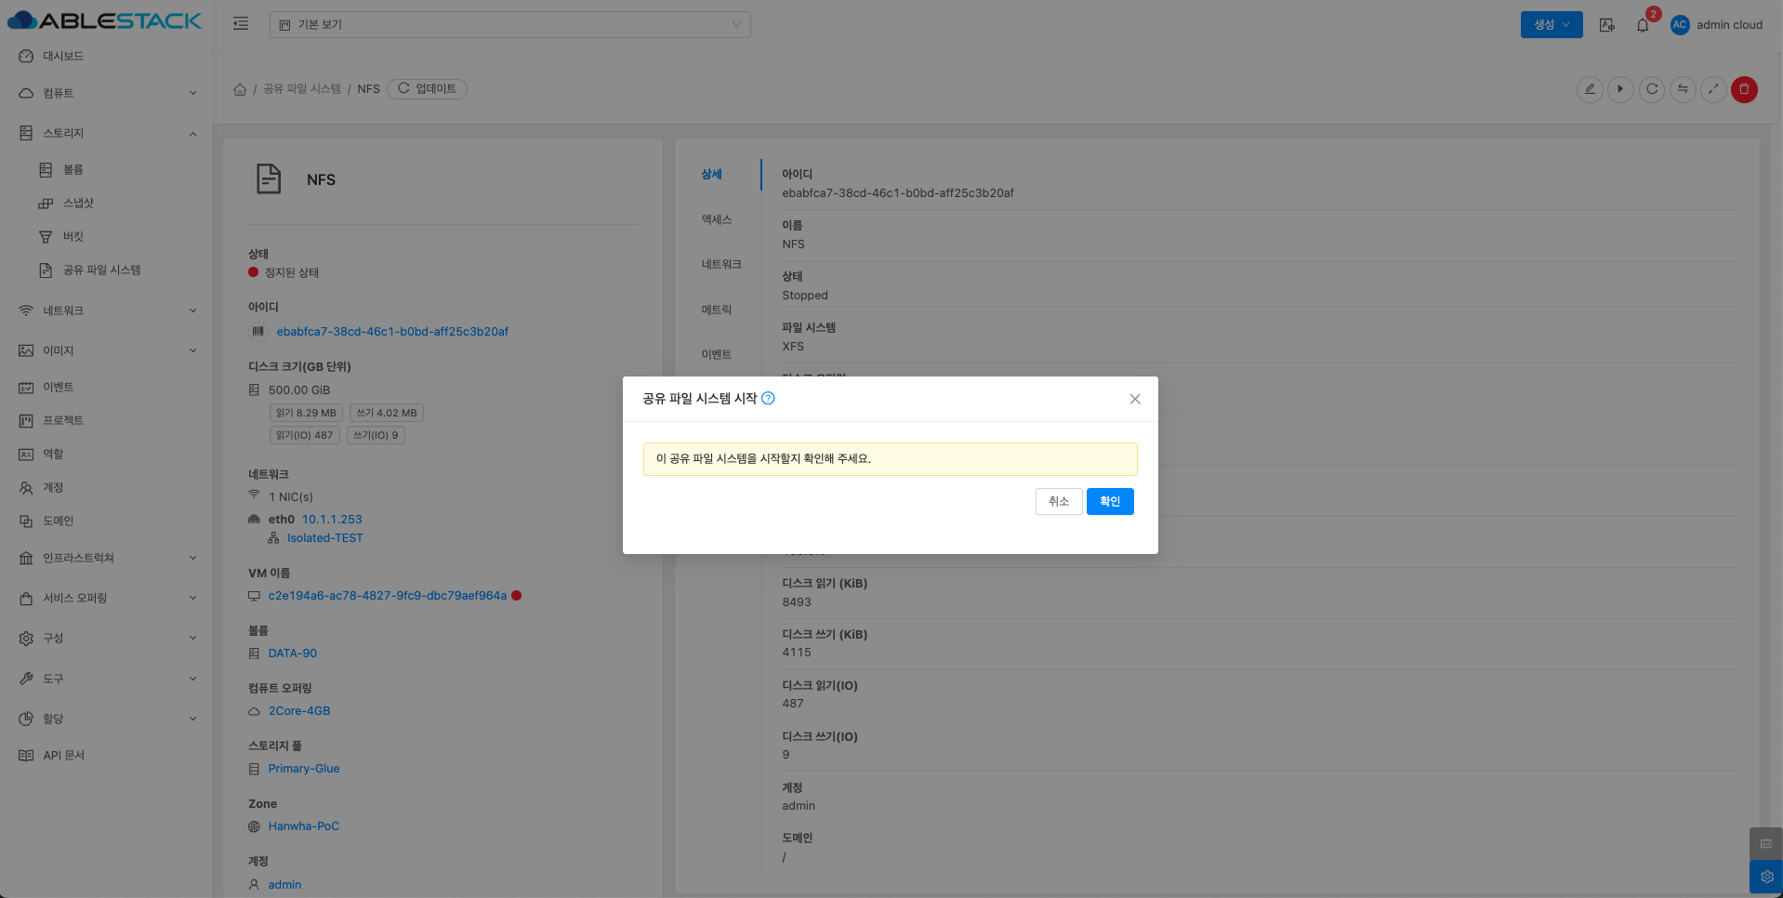The height and width of the screenshot is (898, 1783).
Task: Switch to the 액세스 tab
Action: click(x=716, y=219)
